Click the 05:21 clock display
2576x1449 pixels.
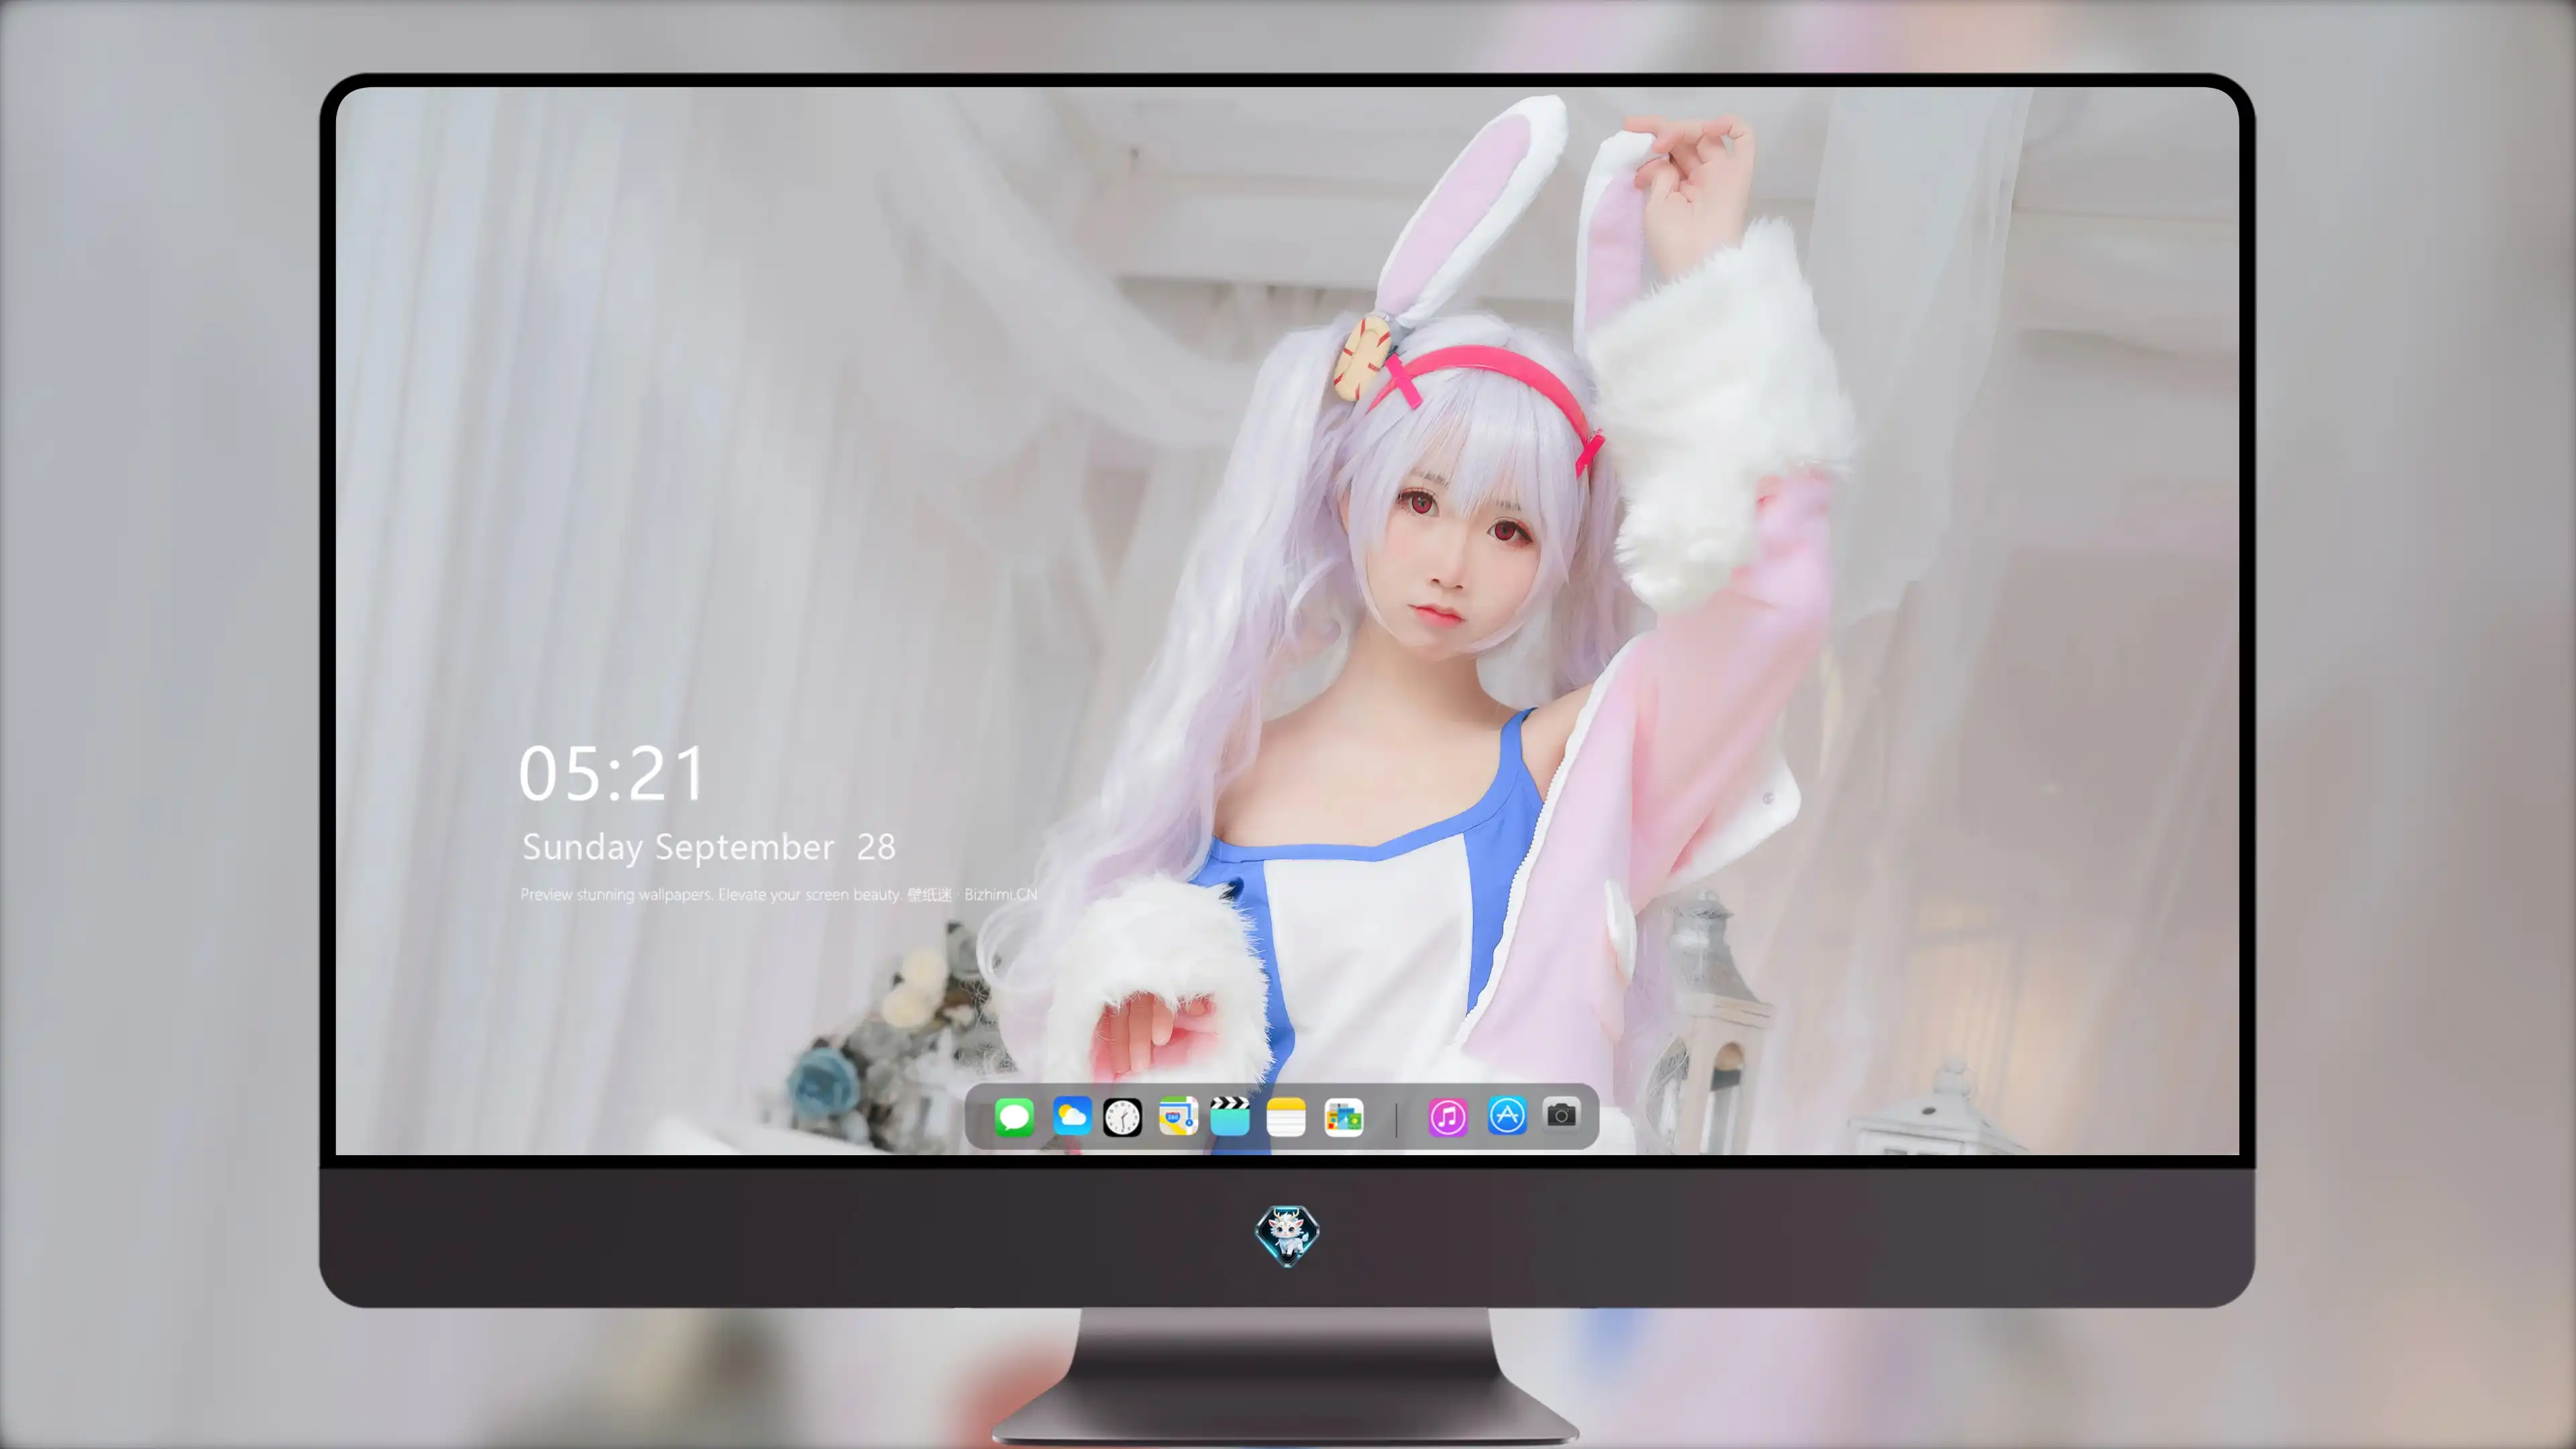tap(612, 774)
